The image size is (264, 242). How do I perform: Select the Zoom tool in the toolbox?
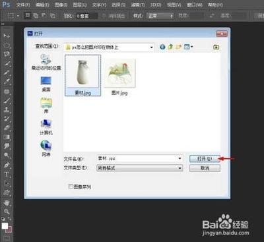click(x=7, y=212)
